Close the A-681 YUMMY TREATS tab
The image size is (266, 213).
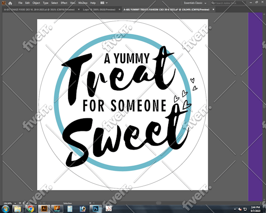pos(214,9)
